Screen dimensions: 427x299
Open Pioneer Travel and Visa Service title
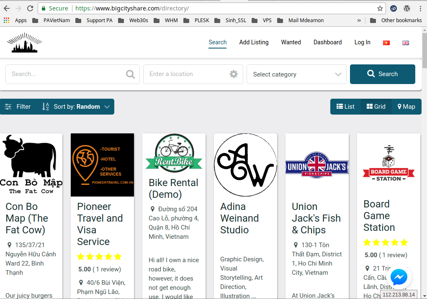[x=100, y=224]
